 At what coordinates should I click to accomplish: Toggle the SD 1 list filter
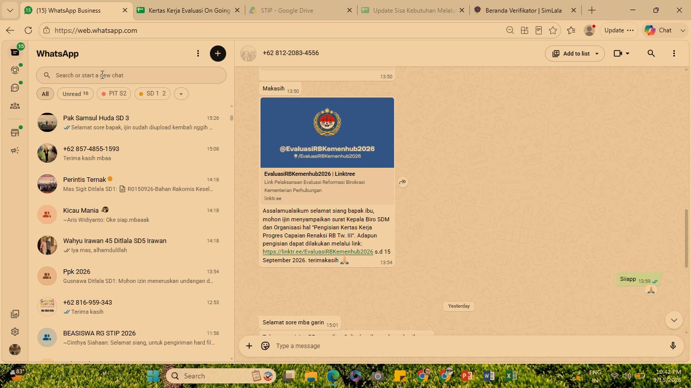(x=152, y=94)
